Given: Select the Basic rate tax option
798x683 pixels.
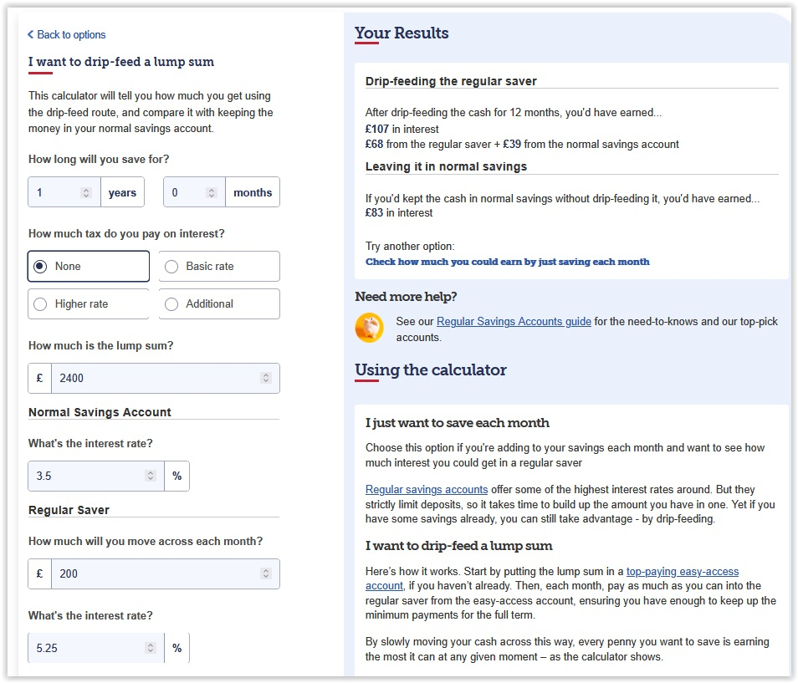Looking at the screenshot, I should tap(219, 266).
